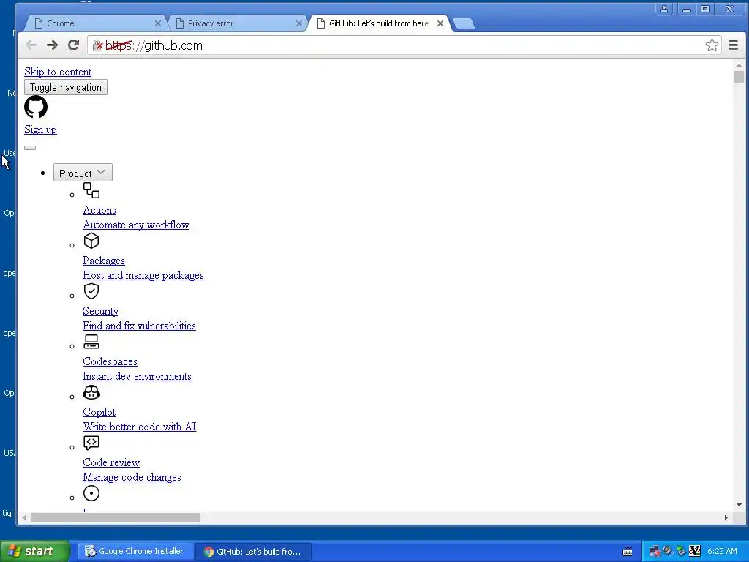This screenshot has height=562, width=749.
Task: Click the Code review bracket icon
Action: click(91, 443)
